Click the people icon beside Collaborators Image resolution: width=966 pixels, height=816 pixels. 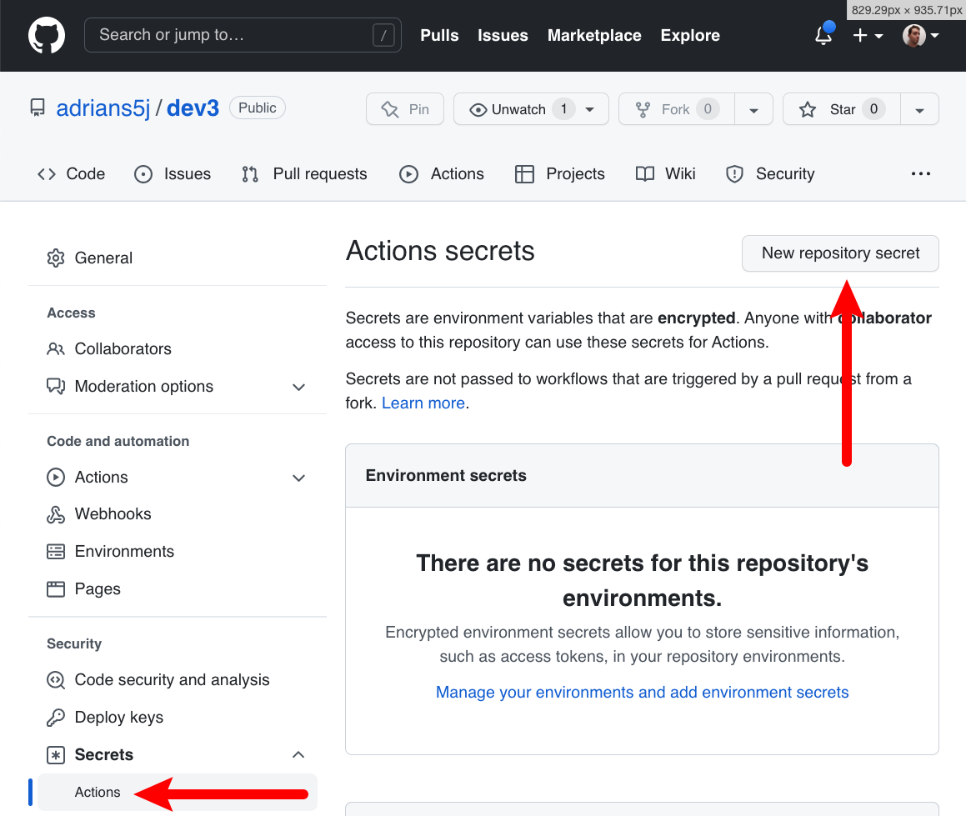(55, 348)
